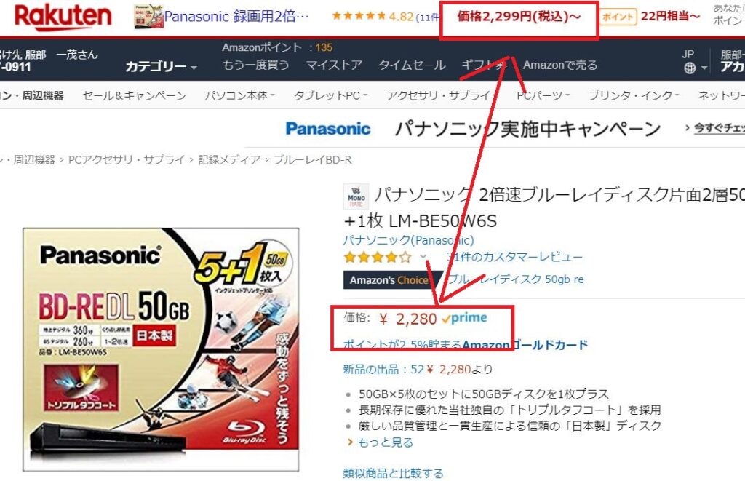Click the MonoRate icon beside the title

tap(356, 196)
